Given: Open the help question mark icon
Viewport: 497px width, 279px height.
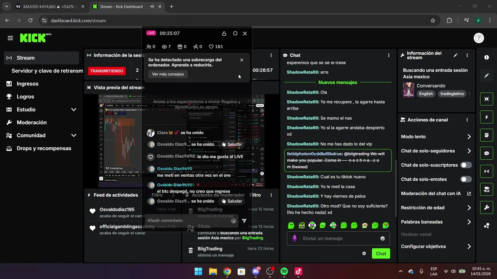Looking at the screenshot, I should (479, 38).
